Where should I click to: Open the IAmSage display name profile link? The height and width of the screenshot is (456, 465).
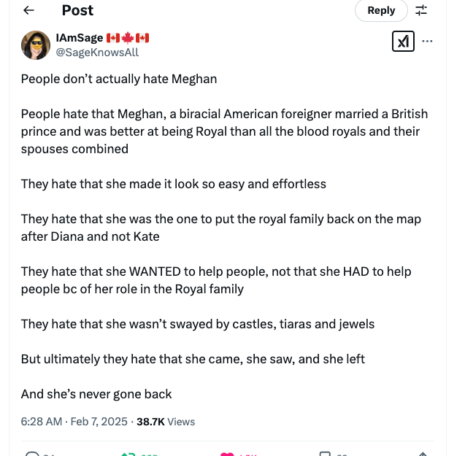79,38
